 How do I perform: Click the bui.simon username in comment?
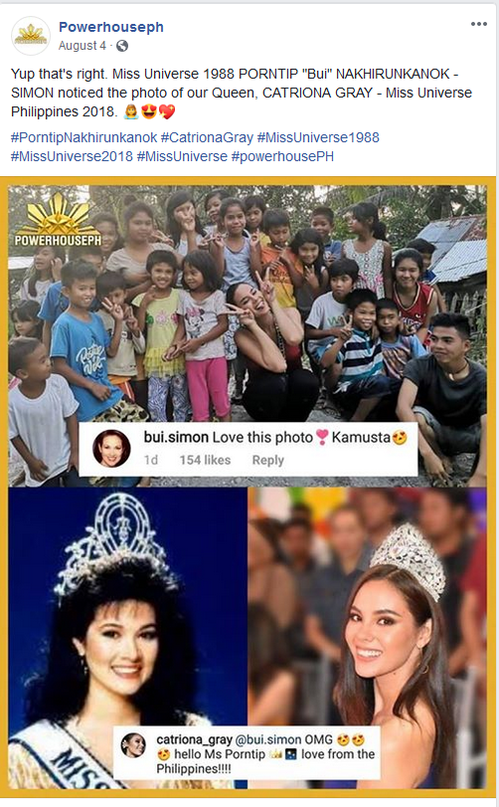176,438
